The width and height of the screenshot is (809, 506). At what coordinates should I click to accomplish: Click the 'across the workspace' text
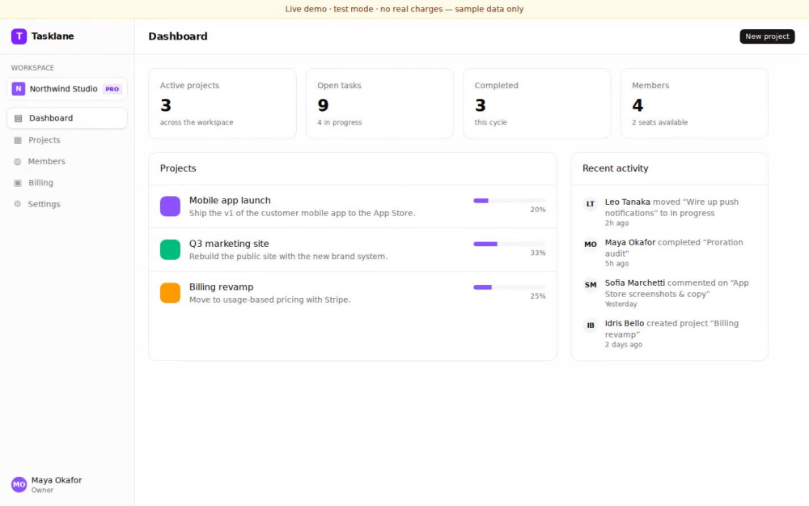pyautogui.click(x=197, y=122)
